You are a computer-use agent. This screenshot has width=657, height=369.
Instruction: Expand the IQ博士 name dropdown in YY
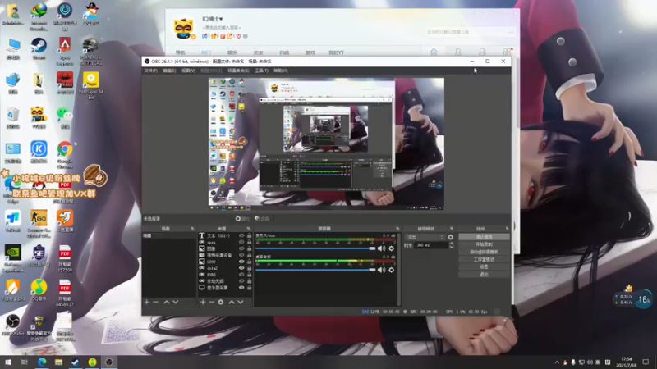click(x=221, y=19)
